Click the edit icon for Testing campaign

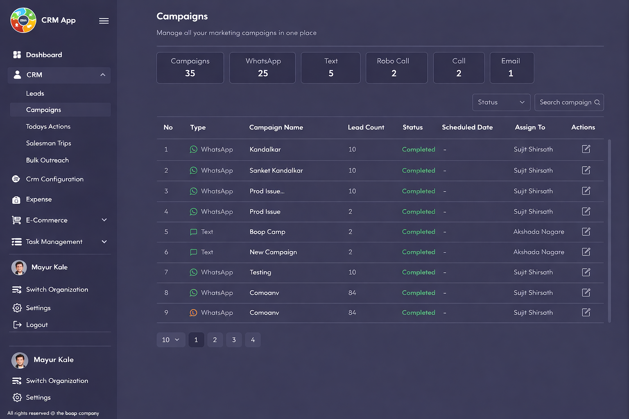click(586, 272)
